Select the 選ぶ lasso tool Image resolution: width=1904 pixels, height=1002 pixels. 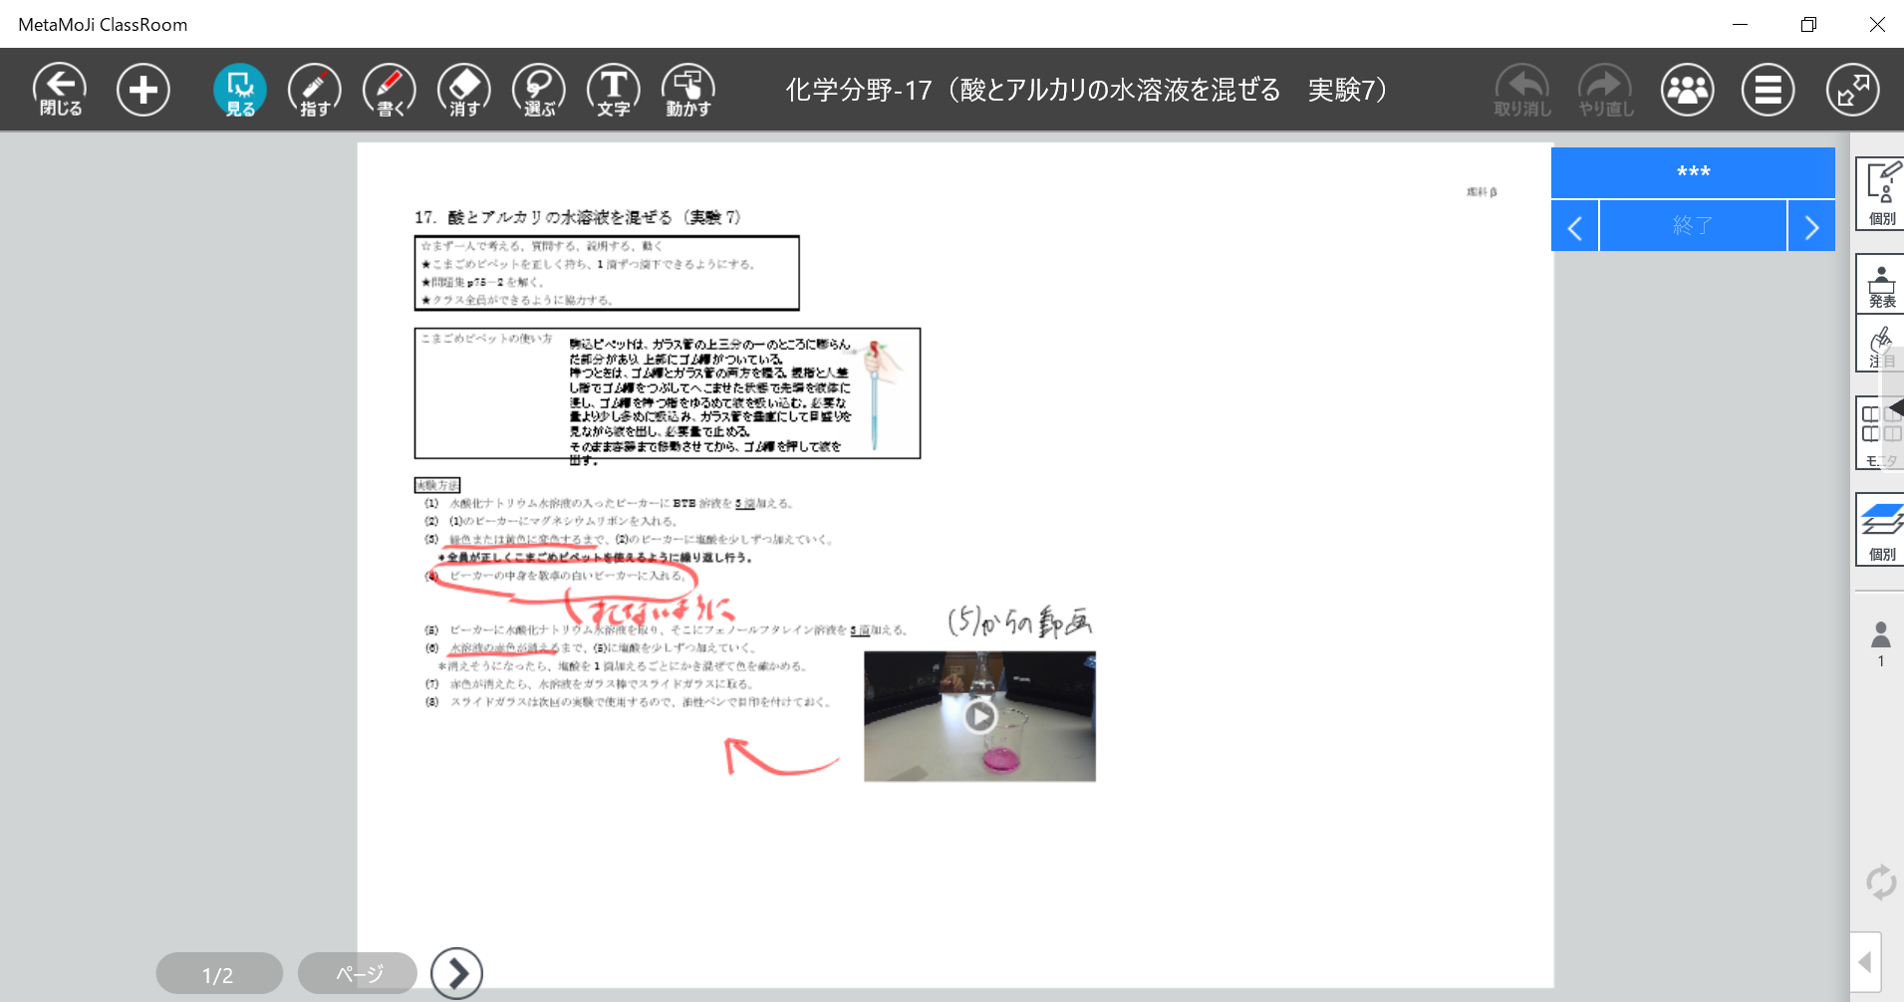(539, 90)
